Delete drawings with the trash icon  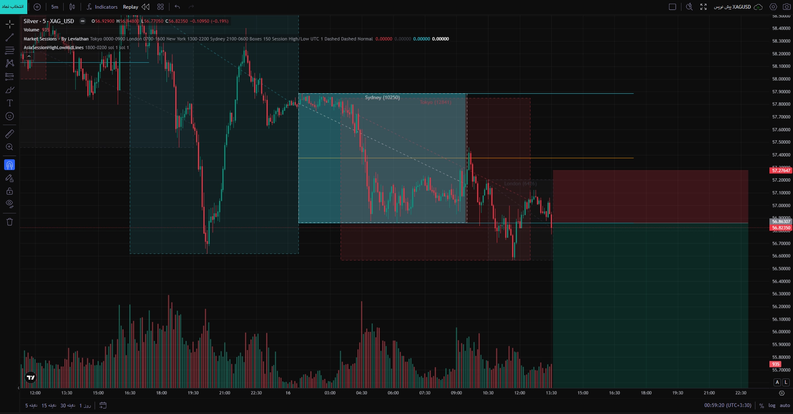[10, 222]
